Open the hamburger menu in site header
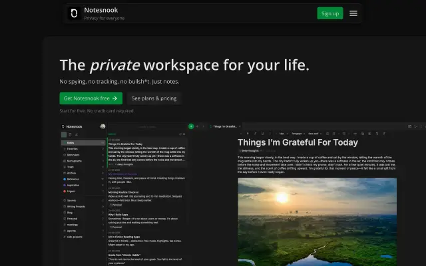 tap(353, 13)
